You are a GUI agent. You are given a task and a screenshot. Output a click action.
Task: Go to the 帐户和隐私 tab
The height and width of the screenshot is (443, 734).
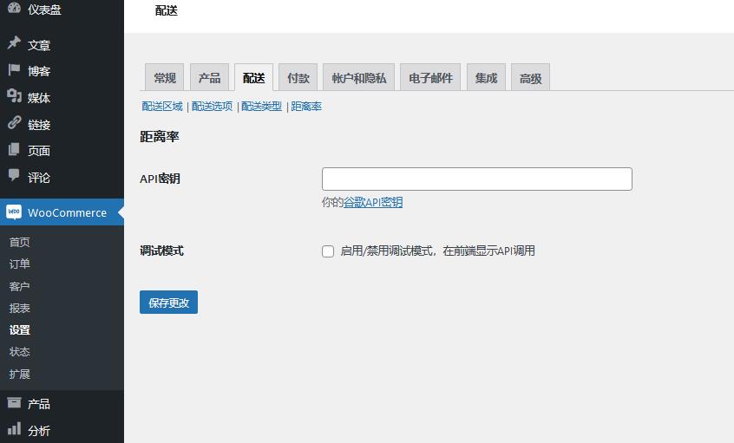coord(359,78)
